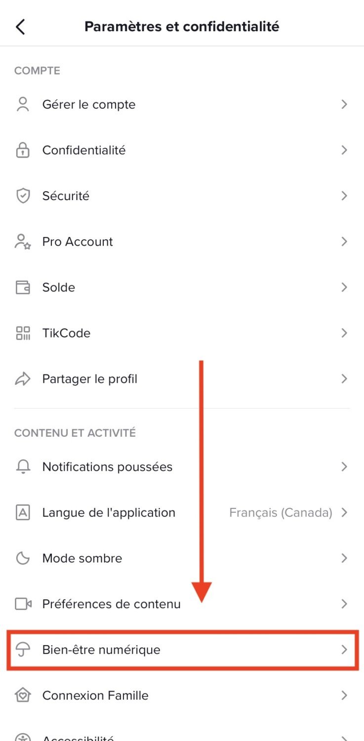The image size is (364, 741).
Task: Tap the shield icon for Sécurité
Action: (x=23, y=196)
